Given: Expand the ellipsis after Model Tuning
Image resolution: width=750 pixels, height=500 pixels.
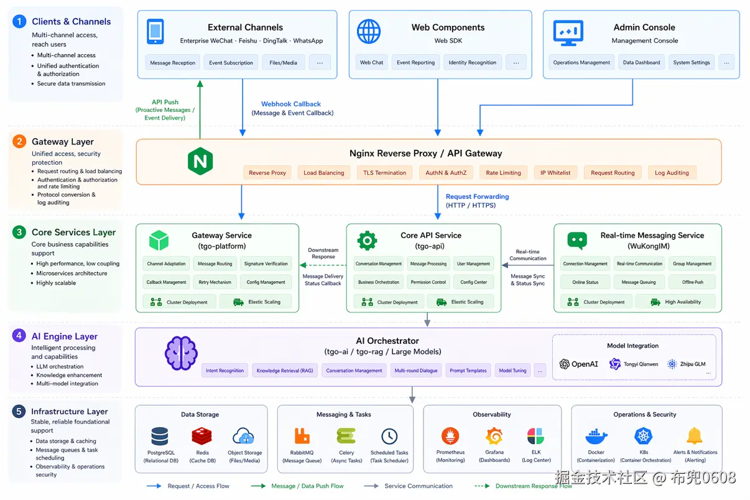Looking at the screenshot, I should (540, 371).
